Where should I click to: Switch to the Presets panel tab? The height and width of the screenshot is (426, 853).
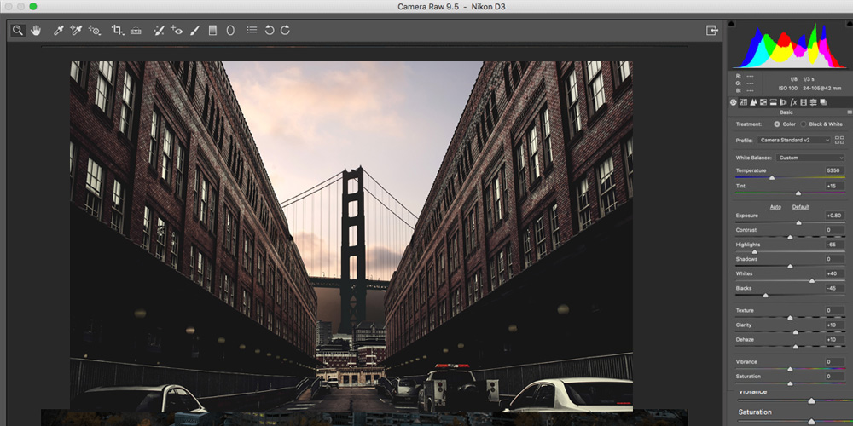[813, 102]
